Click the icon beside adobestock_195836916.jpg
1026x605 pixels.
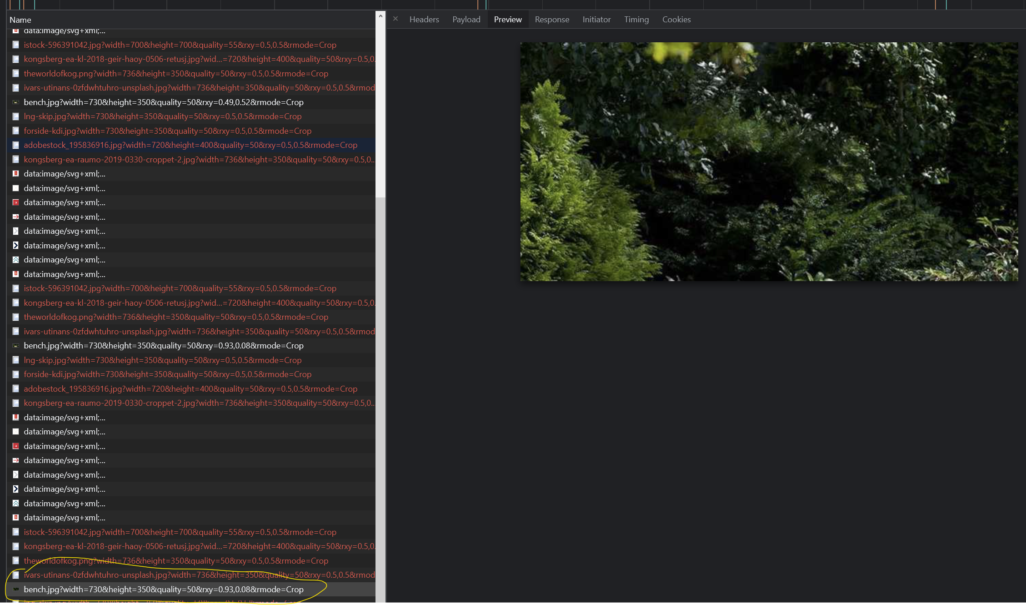coord(16,145)
